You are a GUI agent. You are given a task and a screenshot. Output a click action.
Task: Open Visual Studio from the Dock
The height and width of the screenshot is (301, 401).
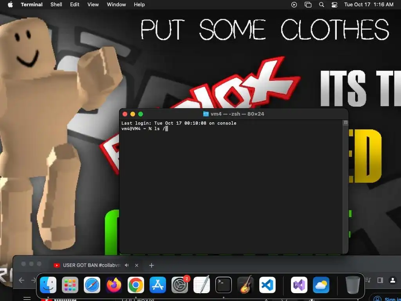(x=299, y=285)
